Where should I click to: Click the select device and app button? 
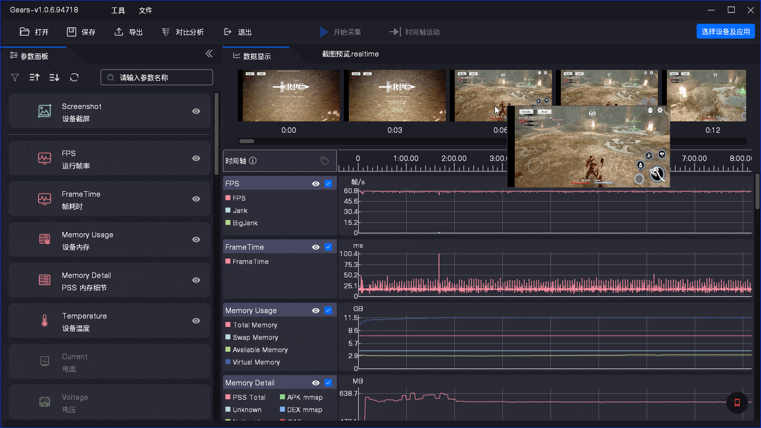[x=725, y=31]
